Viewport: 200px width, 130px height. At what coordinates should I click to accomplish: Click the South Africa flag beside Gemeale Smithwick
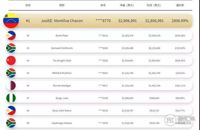tap(11, 48)
